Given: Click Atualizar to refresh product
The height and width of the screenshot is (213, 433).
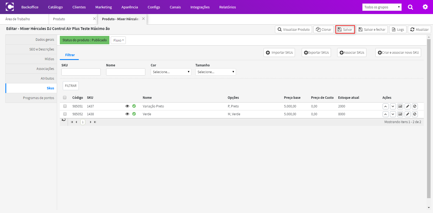Looking at the screenshot, I should pyautogui.click(x=419, y=29).
